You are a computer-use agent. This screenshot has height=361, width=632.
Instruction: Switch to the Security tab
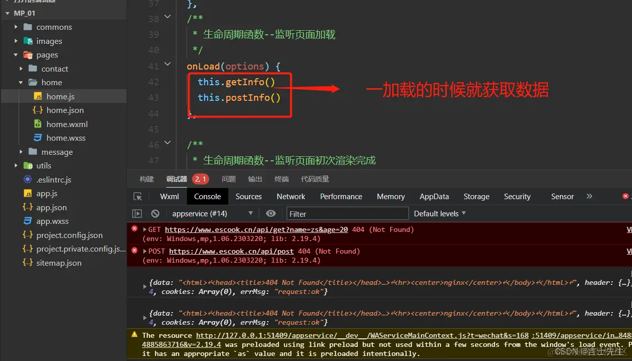517,197
